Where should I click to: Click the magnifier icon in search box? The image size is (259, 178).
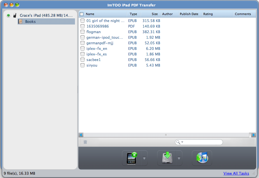178,142
